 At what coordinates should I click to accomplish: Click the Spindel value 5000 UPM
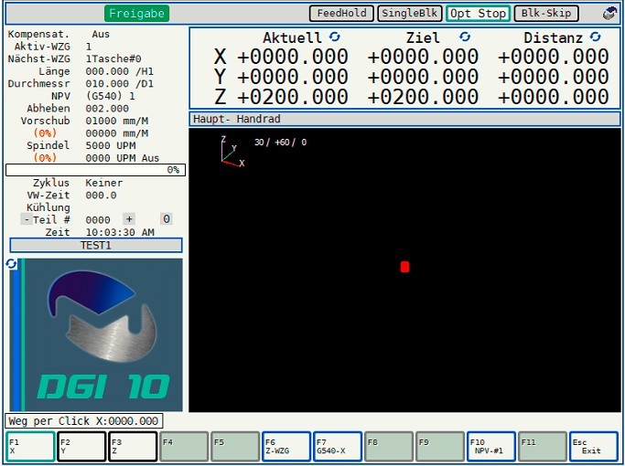111,145
